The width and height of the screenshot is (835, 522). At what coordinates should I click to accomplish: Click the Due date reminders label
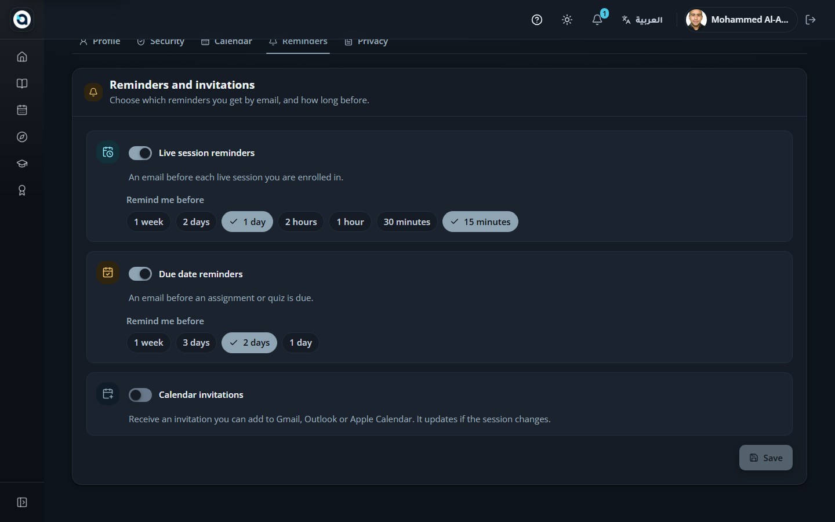[201, 274]
